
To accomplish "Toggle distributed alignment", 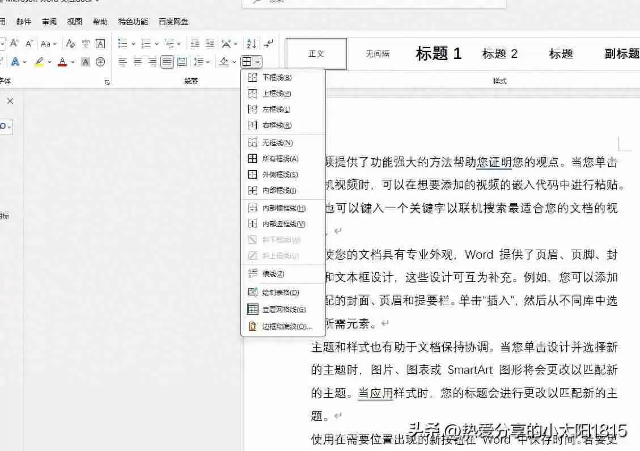I will pos(182,61).
